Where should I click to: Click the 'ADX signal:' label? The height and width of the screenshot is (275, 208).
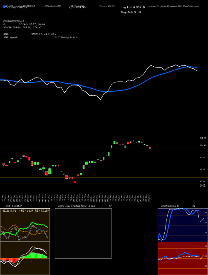click(x=10, y=37)
